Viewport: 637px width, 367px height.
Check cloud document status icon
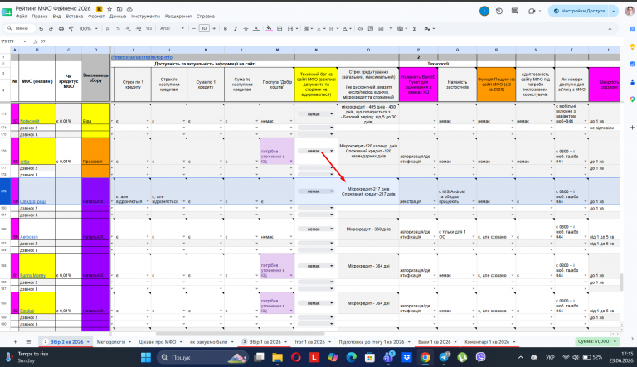129,9
